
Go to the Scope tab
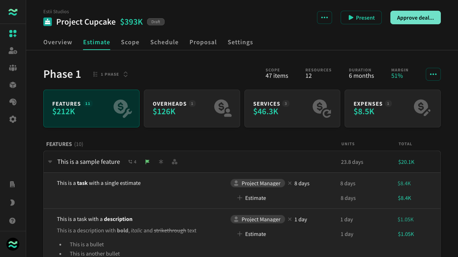click(x=130, y=42)
